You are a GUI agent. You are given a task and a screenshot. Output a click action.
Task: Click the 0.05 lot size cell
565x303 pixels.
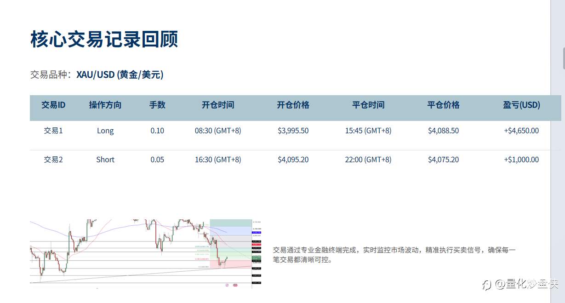click(157, 160)
